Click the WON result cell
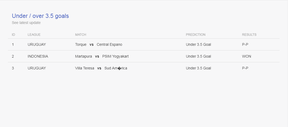This screenshot has width=288, height=127. pos(247,56)
